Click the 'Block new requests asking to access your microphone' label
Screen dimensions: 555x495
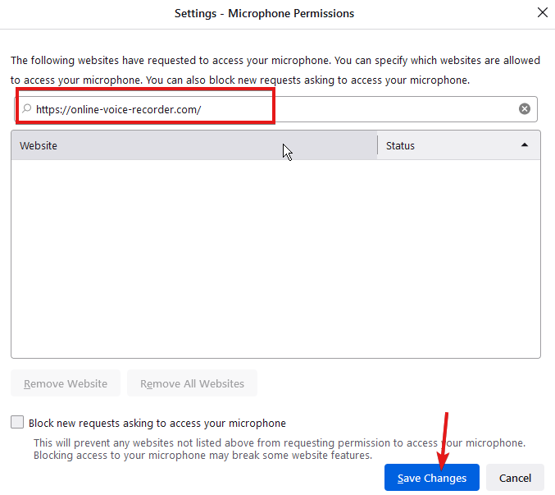point(157,423)
